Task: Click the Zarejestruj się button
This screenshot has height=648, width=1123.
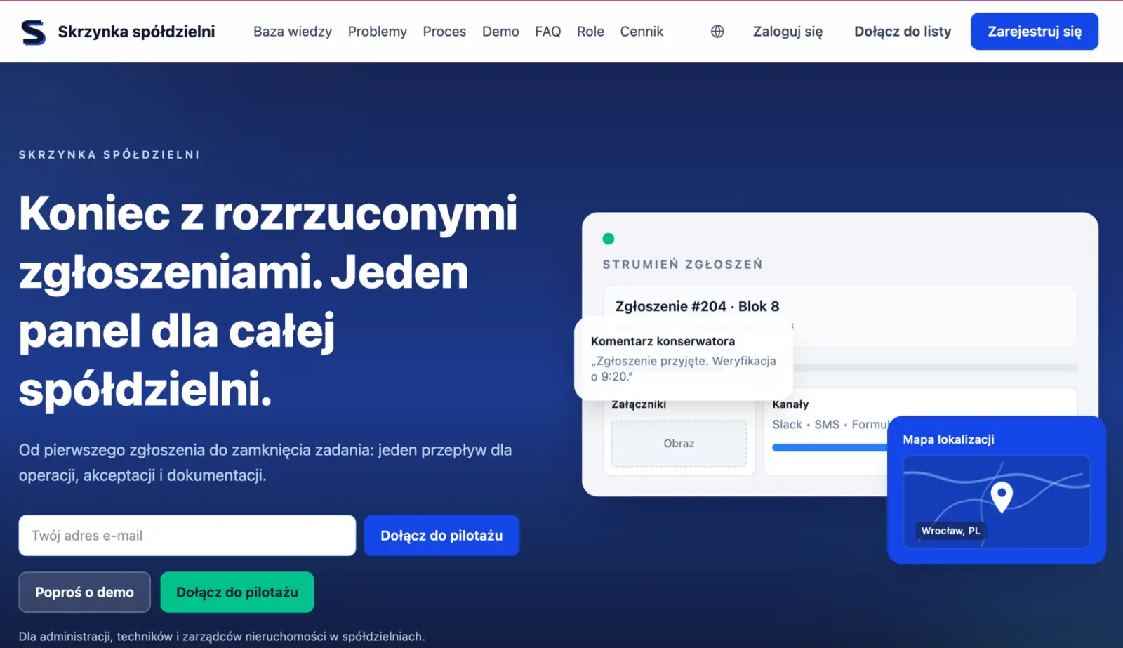Action: (x=1035, y=32)
